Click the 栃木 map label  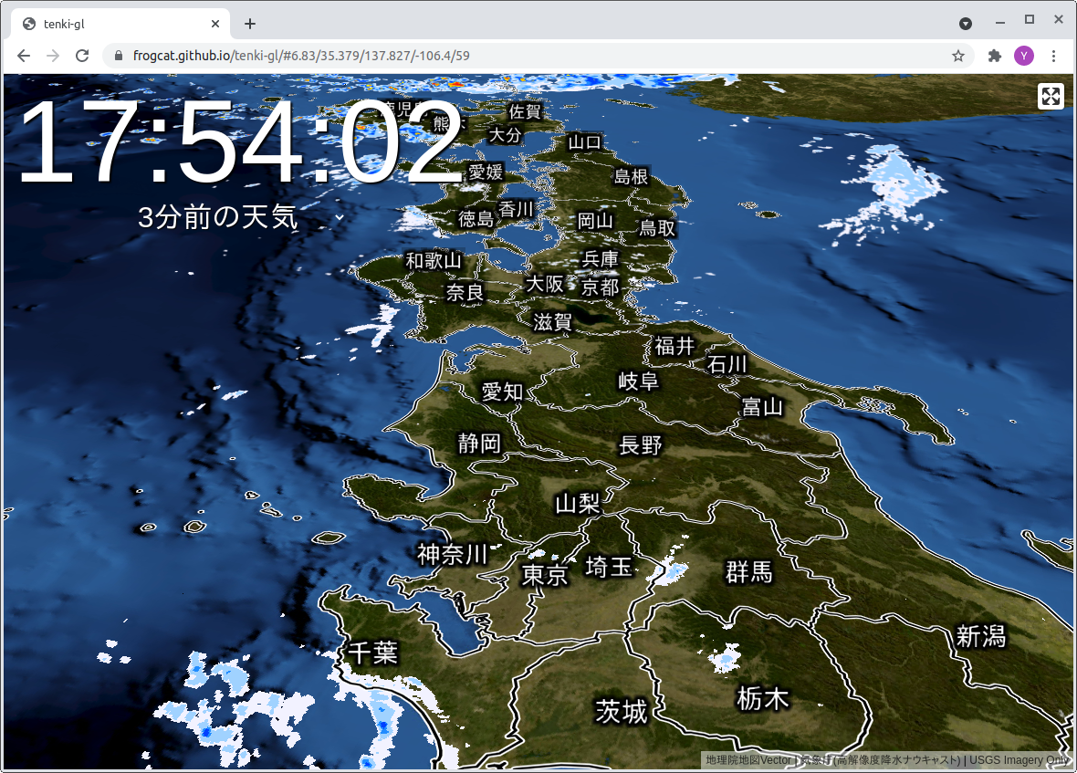(x=762, y=699)
